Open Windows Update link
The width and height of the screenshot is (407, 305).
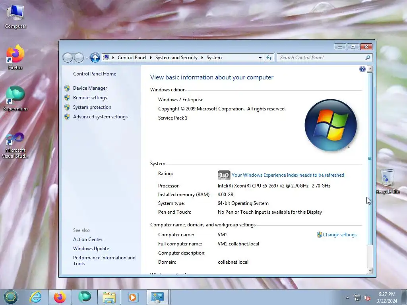tap(91, 249)
